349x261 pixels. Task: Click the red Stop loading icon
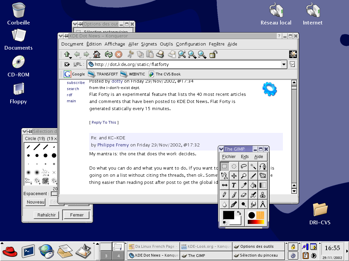119,54
